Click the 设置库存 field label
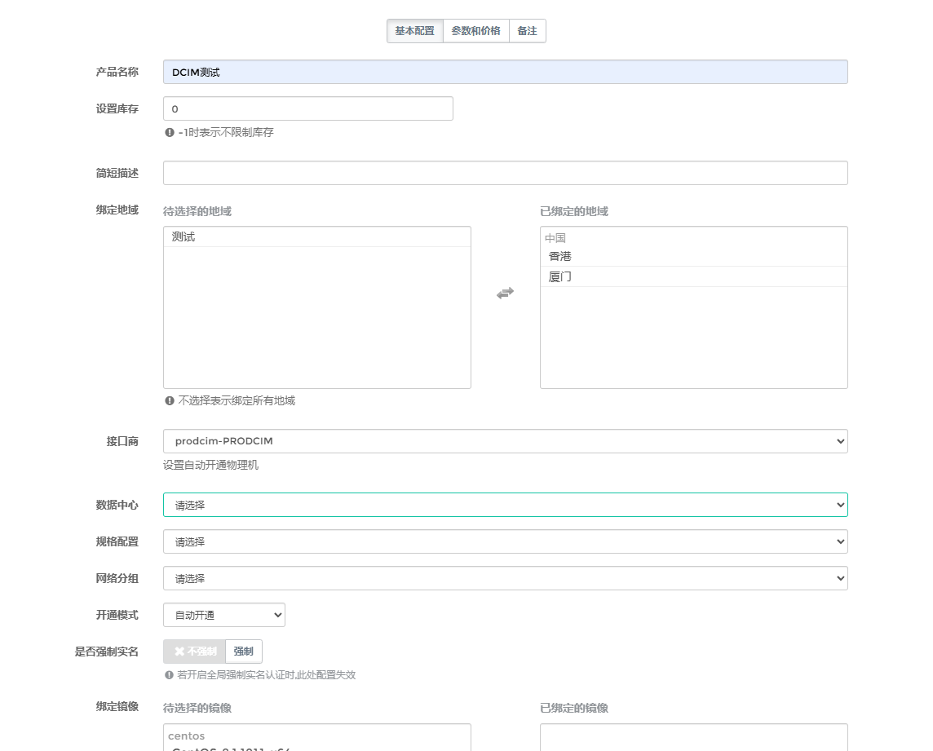The width and height of the screenshot is (933, 751). [x=117, y=109]
